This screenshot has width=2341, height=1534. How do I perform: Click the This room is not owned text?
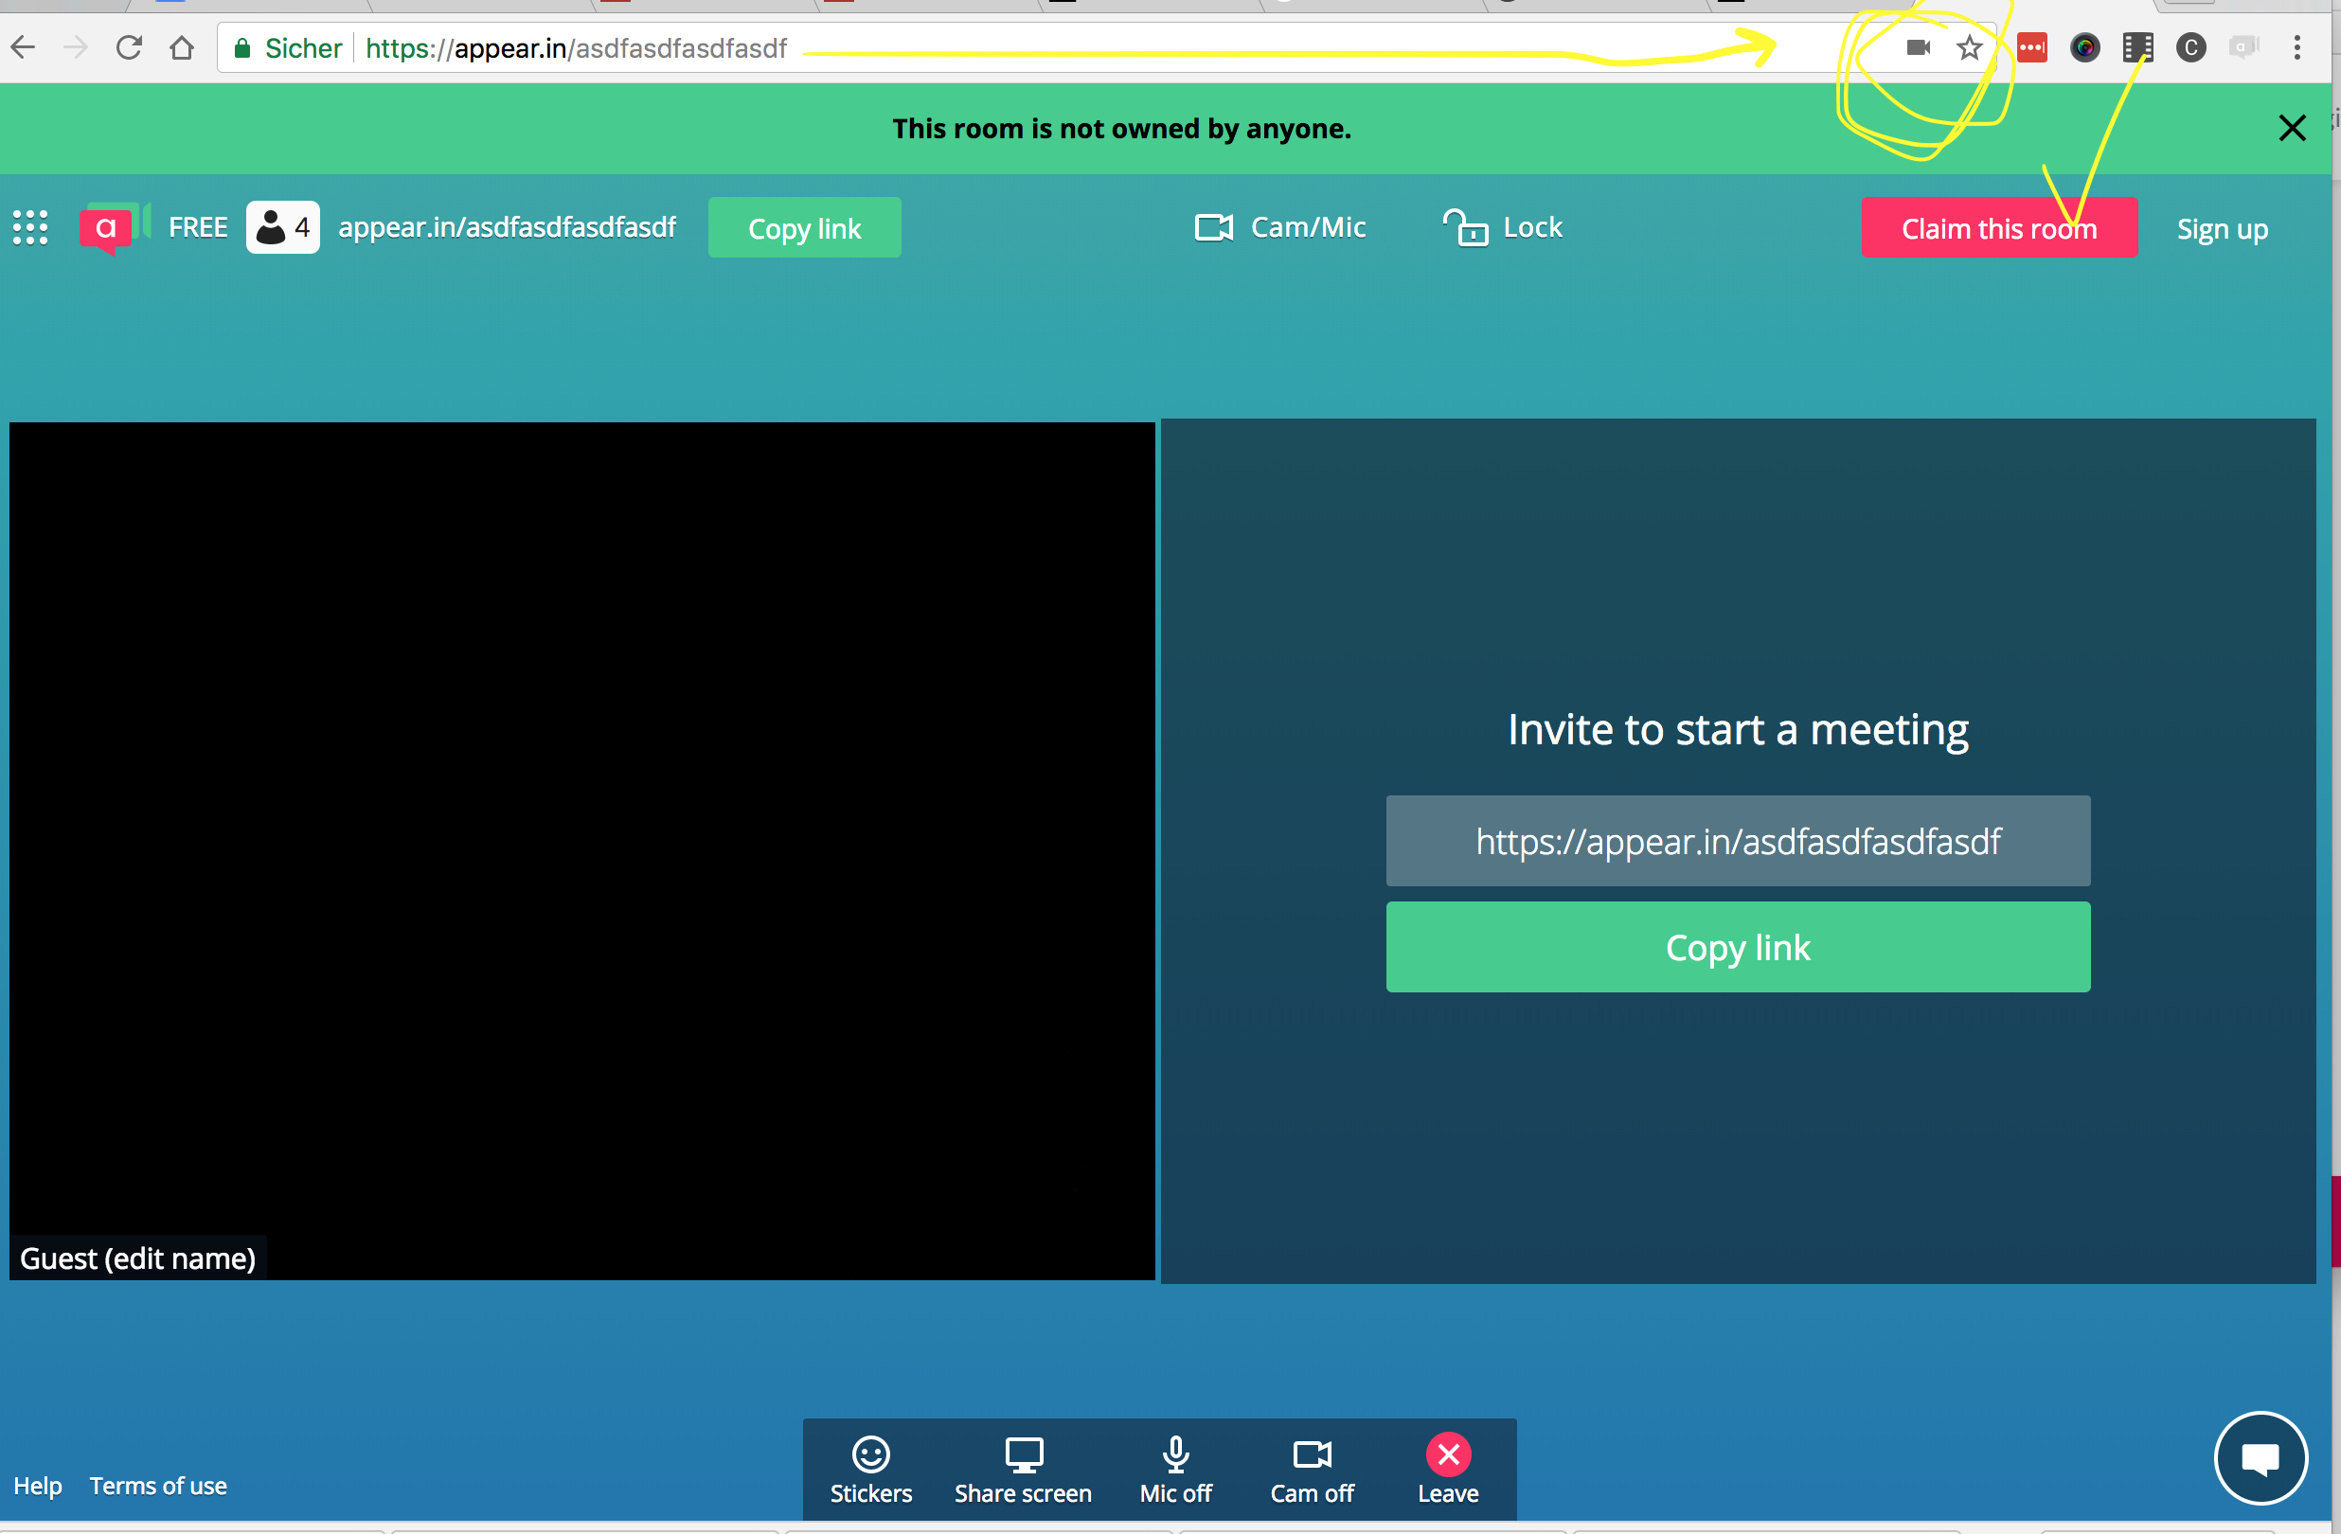[x=1122, y=128]
